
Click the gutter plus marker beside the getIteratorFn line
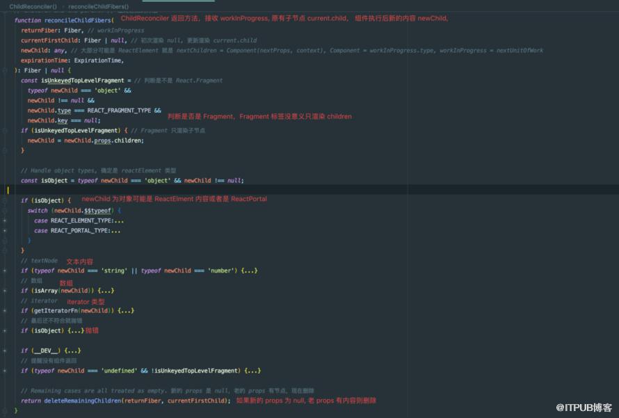[x=5, y=311]
